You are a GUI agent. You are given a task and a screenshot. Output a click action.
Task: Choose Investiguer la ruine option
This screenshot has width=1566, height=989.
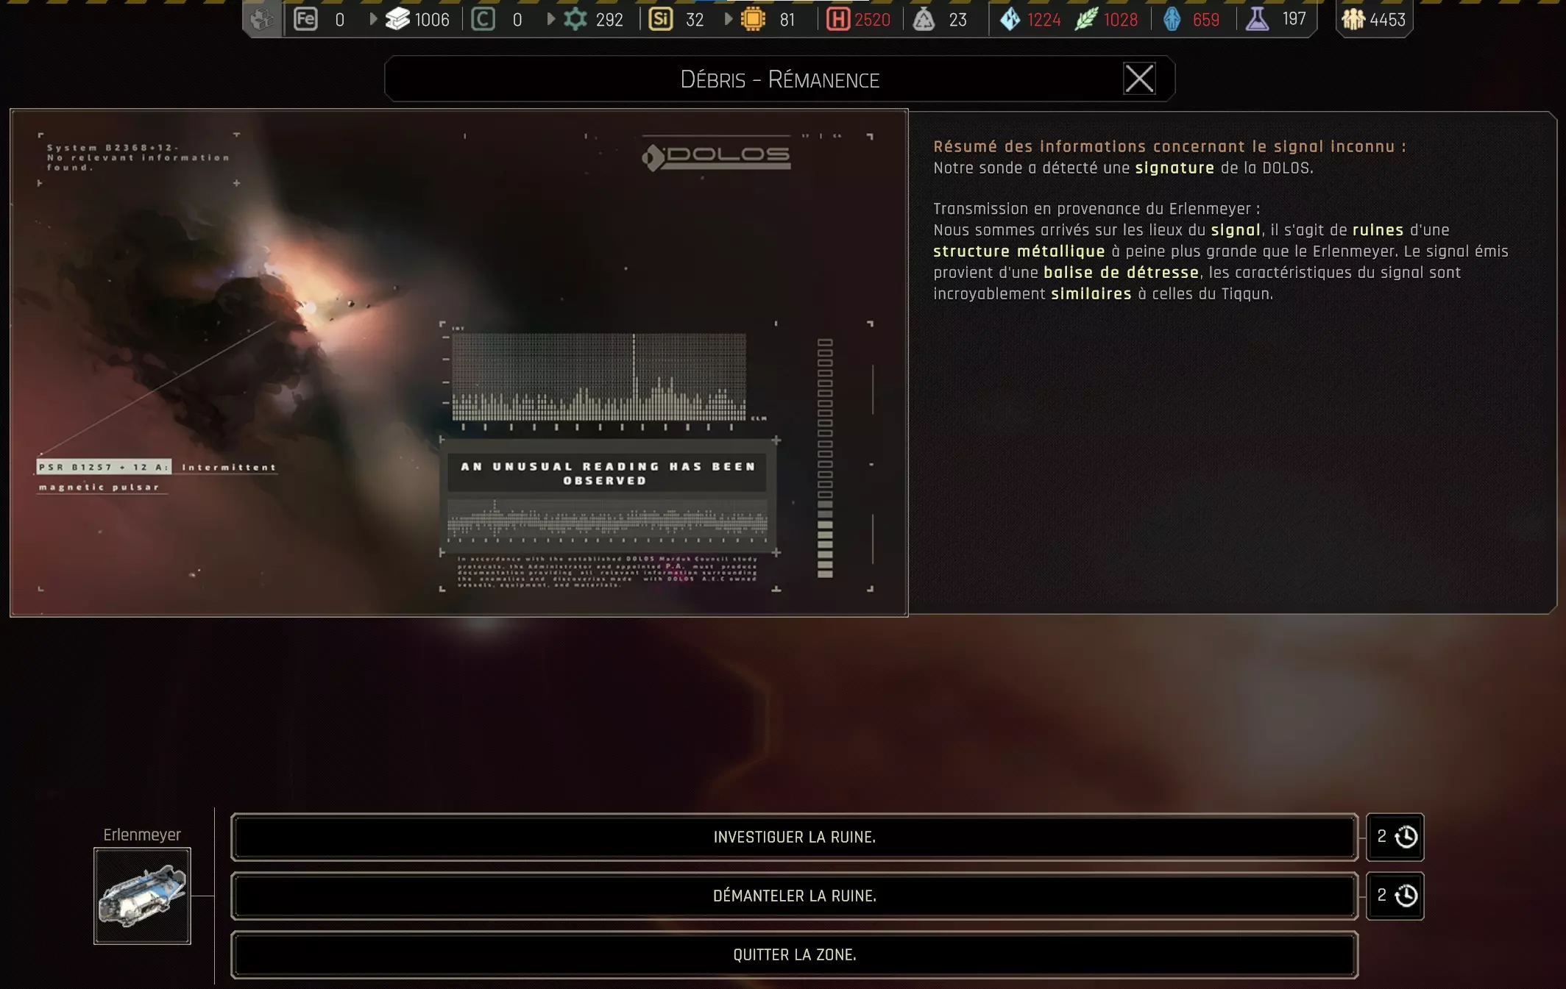[794, 837]
